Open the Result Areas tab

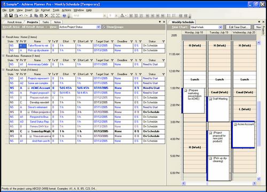14,22
